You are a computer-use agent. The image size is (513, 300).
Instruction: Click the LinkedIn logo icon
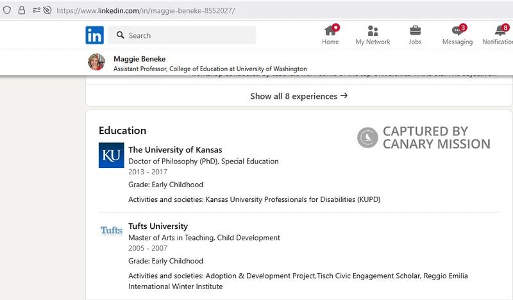(x=94, y=35)
